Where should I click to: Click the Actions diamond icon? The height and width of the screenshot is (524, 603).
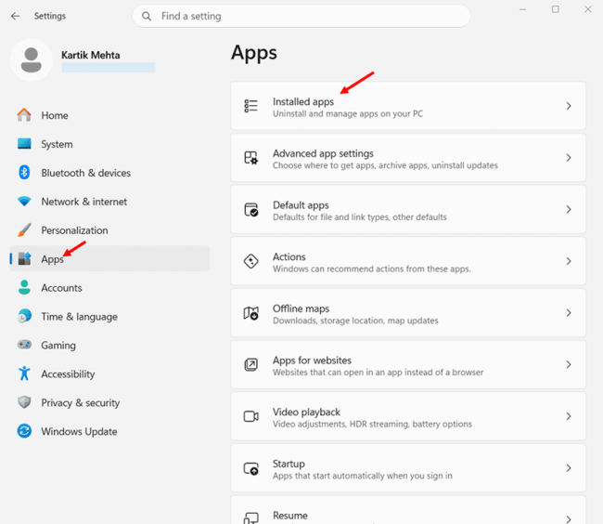[x=251, y=261]
